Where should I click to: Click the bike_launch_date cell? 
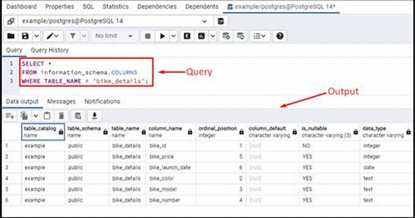point(171,167)
